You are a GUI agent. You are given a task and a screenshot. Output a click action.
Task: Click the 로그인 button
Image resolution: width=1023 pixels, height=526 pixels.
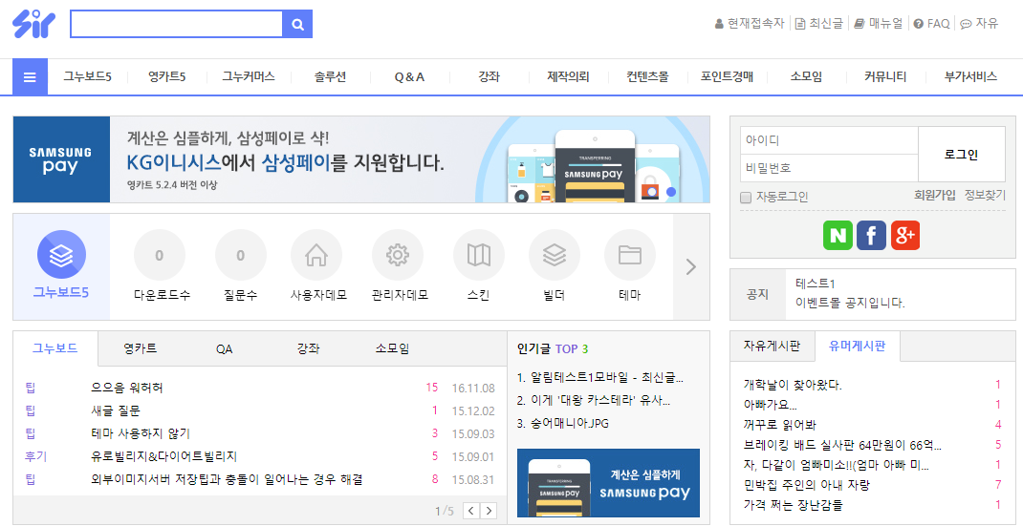962,155
